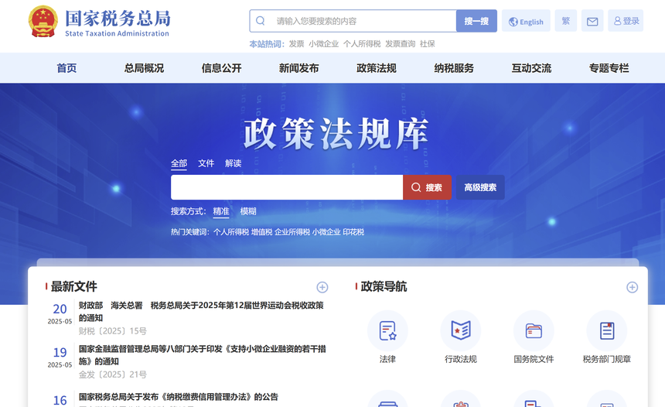The height and width of the screenshot is (407, 665).
Task: Click the 政策法规库 banner title
Action: point(336,134)
